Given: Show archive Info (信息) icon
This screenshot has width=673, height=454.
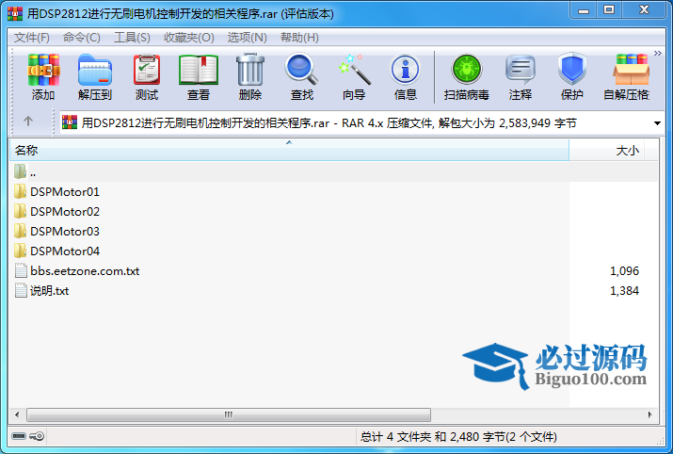Looking at the screenshot, I should 405,70.
